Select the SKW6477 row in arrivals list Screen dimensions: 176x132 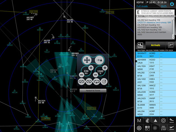pyautogui.click(x=155, y=54)
